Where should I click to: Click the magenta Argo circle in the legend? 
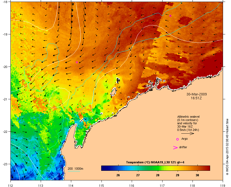pyautogui.click(x=178, y=139)
